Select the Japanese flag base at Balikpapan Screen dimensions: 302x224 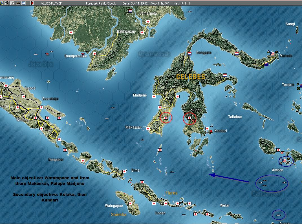142,32
